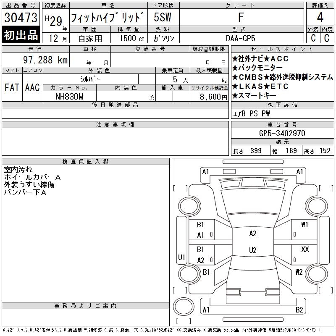Viewport: 336px width, 336px height.
Task: Click the door type value 5SW
Action: point(163,17)
